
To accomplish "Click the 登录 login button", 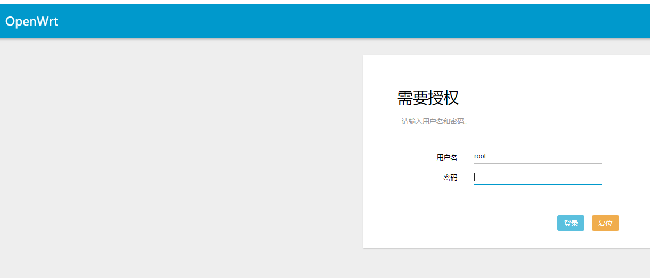I will 571,223.
